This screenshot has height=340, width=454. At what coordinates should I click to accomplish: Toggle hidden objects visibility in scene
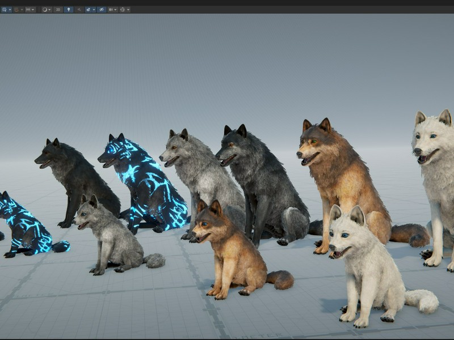point(102,10)
